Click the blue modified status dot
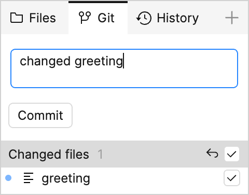Viewport: 249px width, 195px height. tap(8, 178)
